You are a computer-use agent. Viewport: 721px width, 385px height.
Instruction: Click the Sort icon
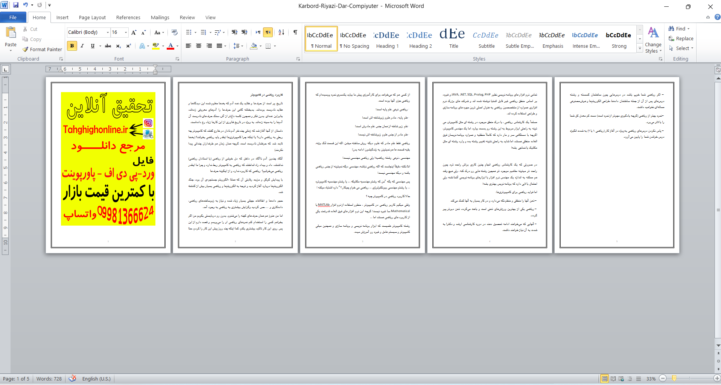pyautogui.click(x=281, y=32)
